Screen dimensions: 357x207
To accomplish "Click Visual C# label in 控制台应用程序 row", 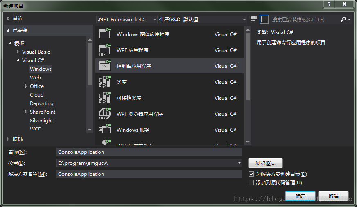I will coord(226,66).
